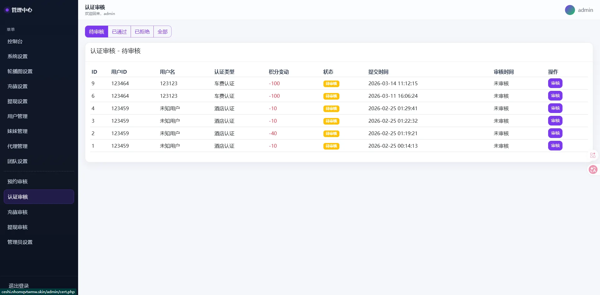Select the 全部 filter tab
Viewport: 600px width, 295px height.
point(162,32)
